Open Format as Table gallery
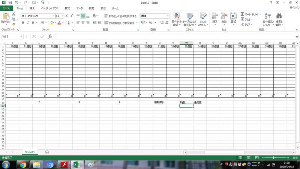This screenshot has height=169, width=300. coord(190,20)
